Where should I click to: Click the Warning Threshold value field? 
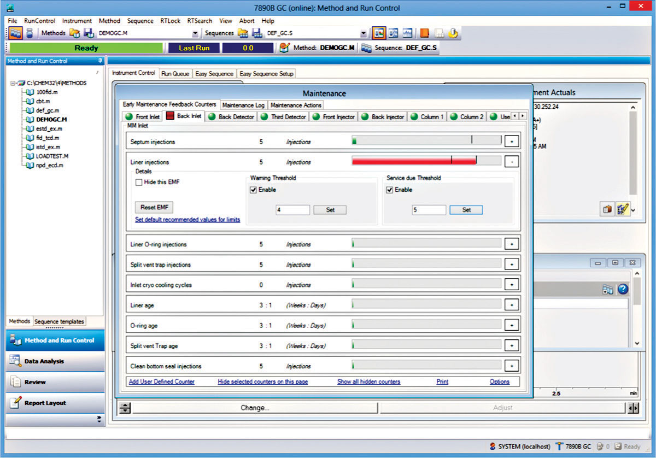[292, 210]
